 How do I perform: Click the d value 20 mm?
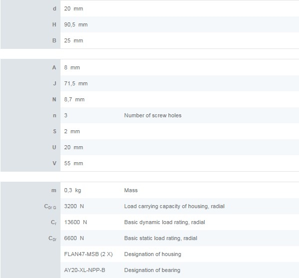[x=73, y=9]
